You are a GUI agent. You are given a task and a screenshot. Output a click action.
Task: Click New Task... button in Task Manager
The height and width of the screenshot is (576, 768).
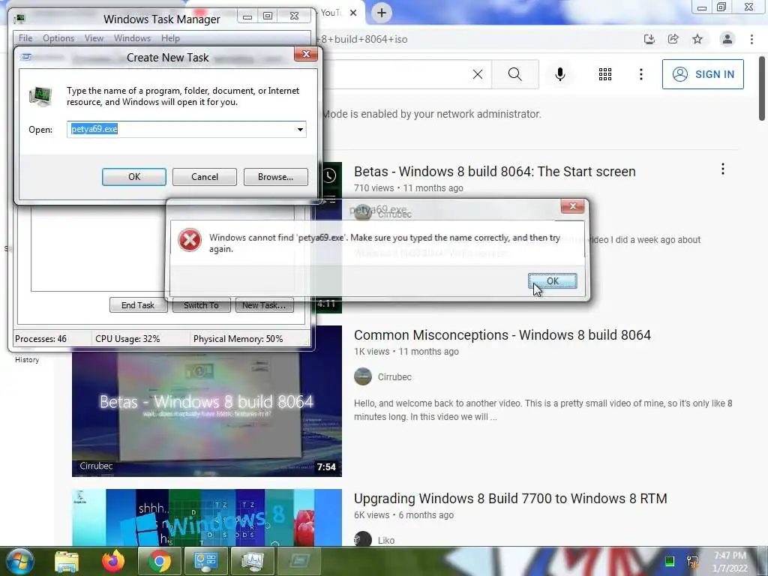pyautogui.click(x=264, y=305)
